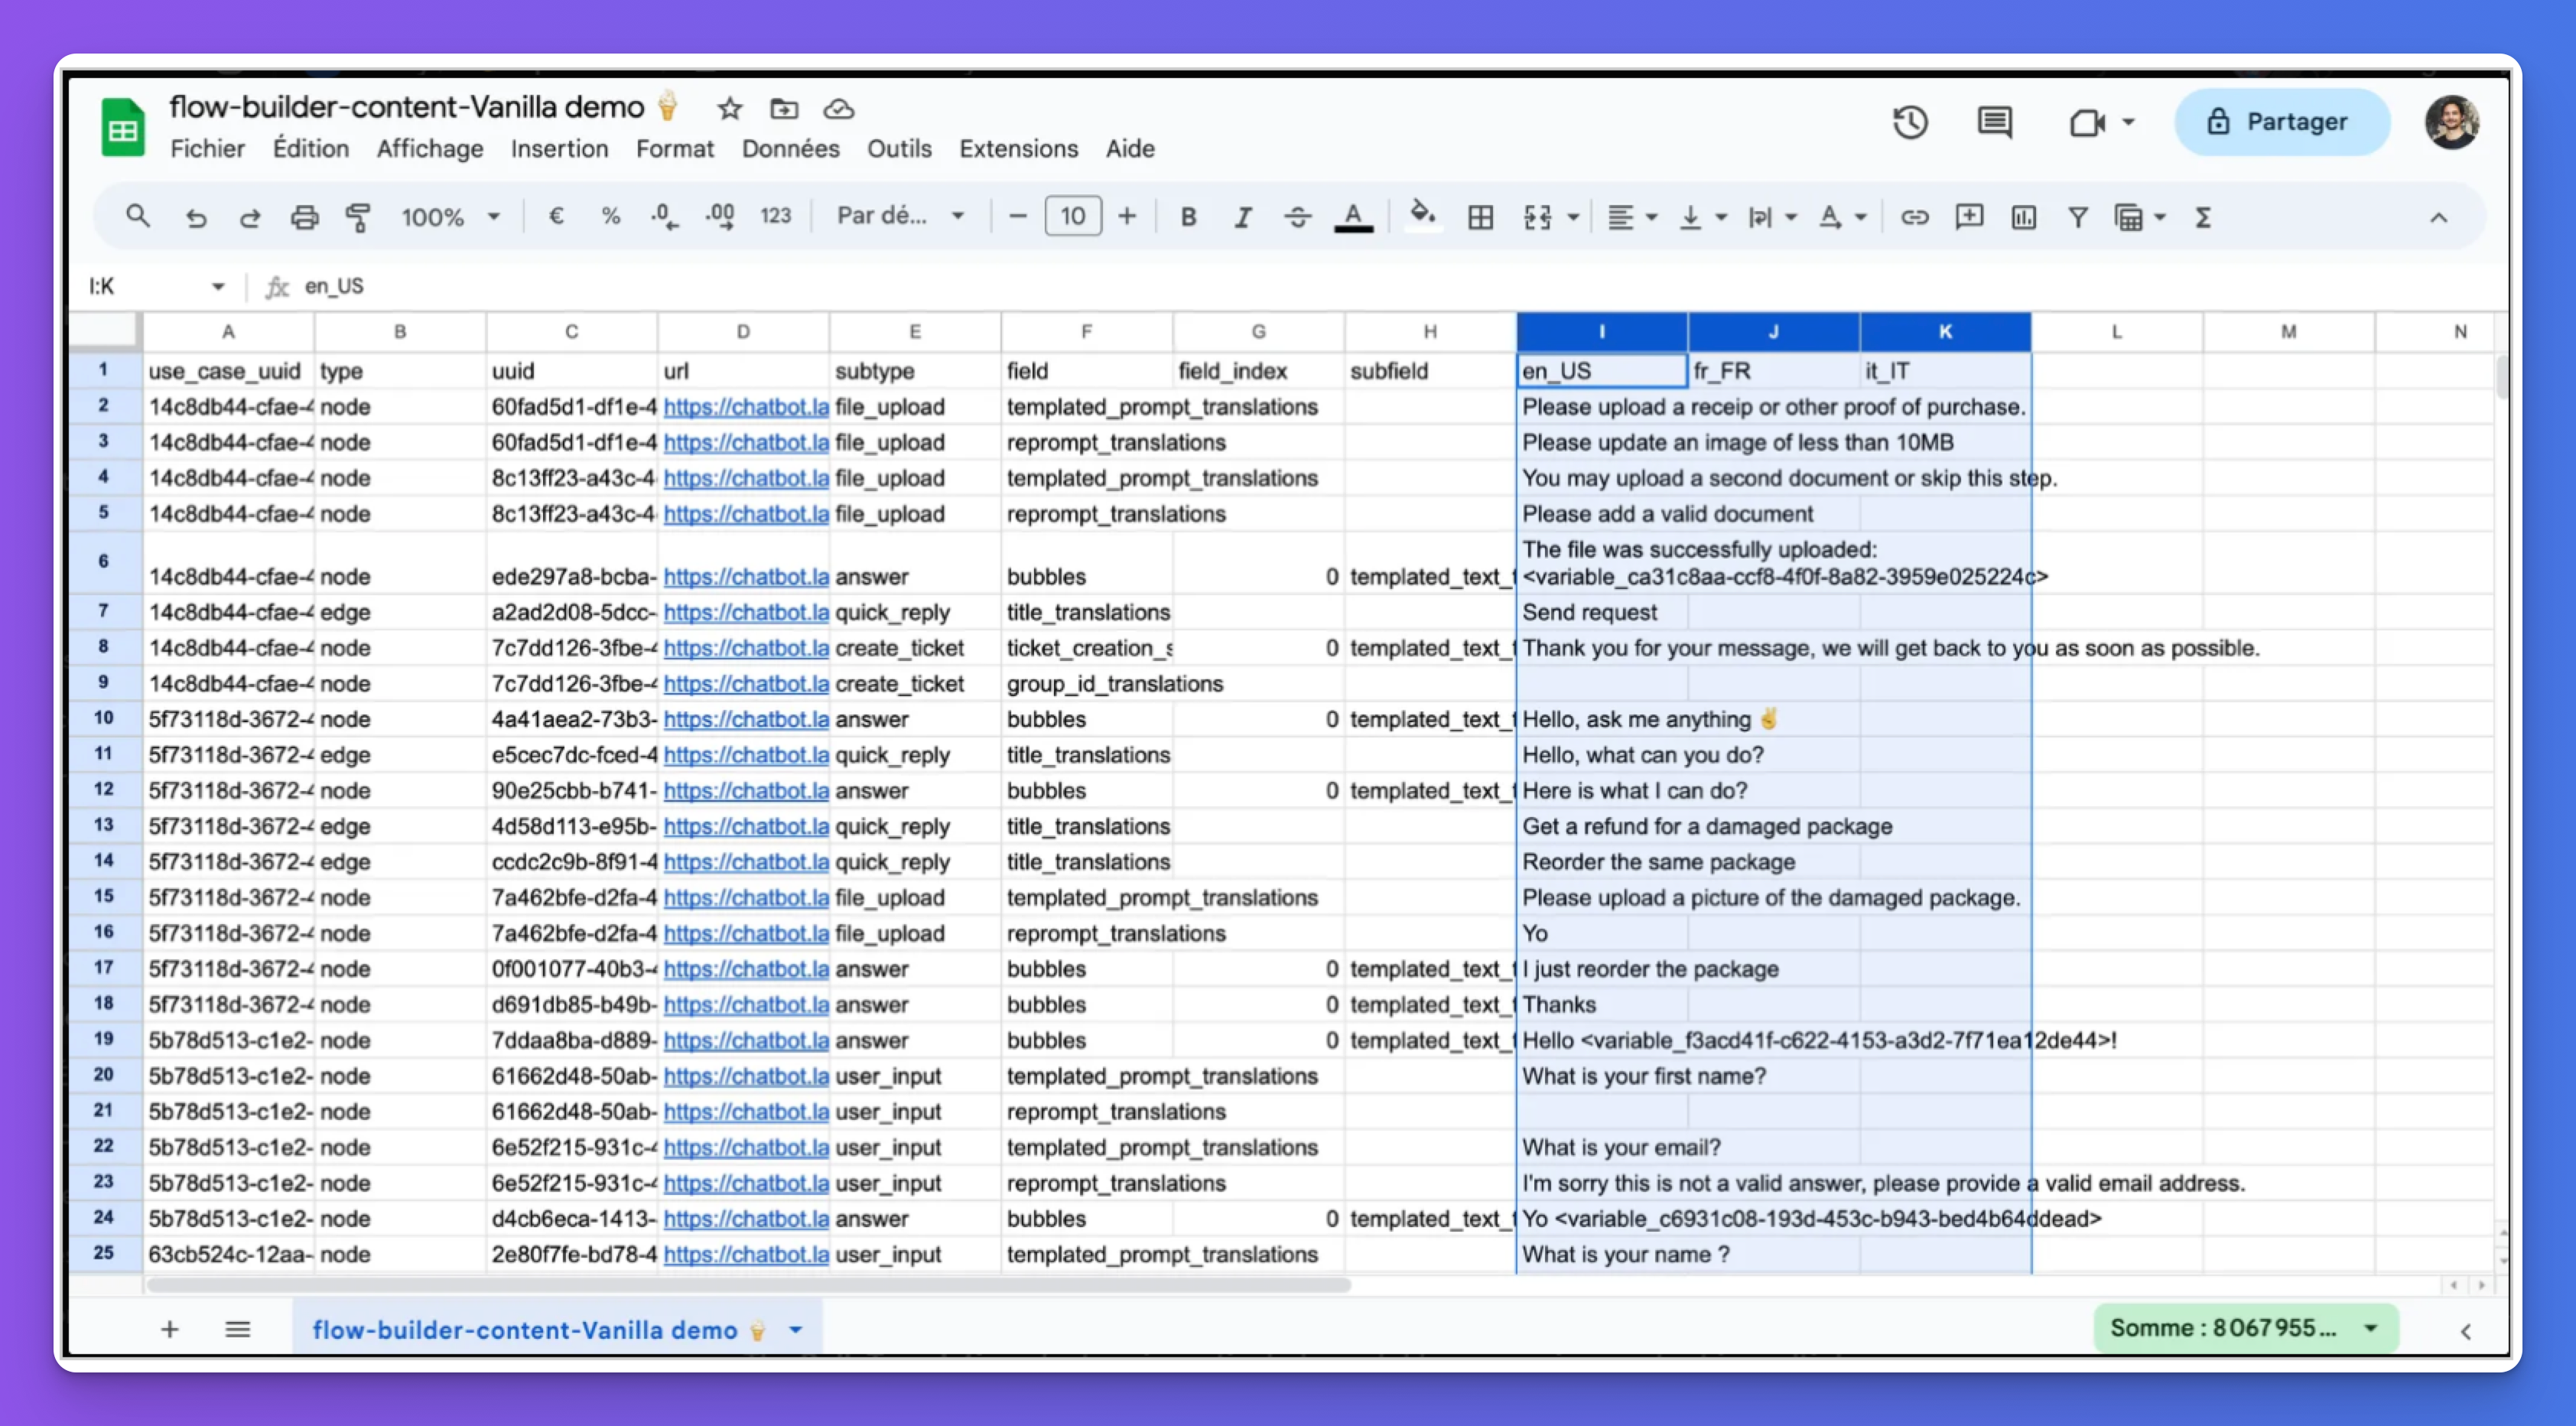Open version history clock icon

(x=1910, y=123)
